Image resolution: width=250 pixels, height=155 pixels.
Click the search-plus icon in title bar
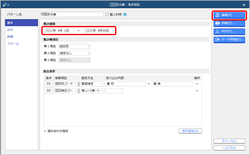(x=6, y=5)
